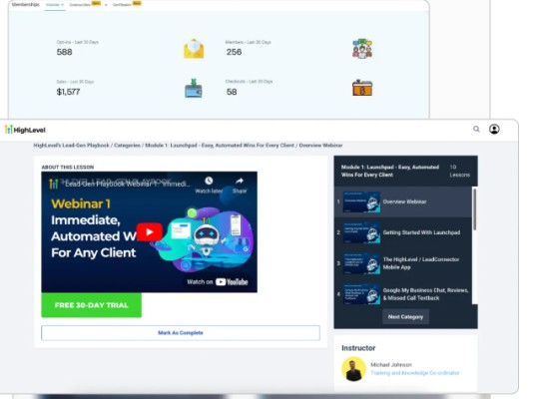The image size is (535, 399).
Task: Open the Courses tab dropdown
Action: 55,5
